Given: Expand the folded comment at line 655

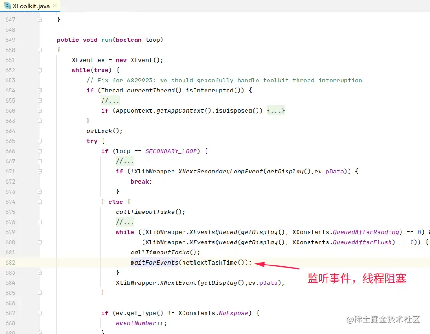Looking at the screenshot, I should click(x=40, y=101).
